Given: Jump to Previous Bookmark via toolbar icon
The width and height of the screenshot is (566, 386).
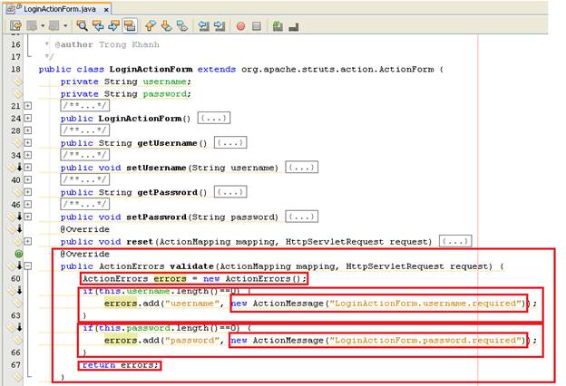Looking at the screenshot, I should [151, 26].
